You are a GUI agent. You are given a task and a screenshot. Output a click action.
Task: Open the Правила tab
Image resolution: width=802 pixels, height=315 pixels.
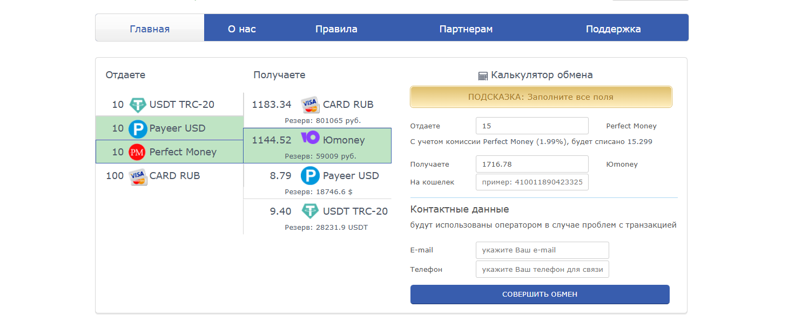click(x=336, y=29)
